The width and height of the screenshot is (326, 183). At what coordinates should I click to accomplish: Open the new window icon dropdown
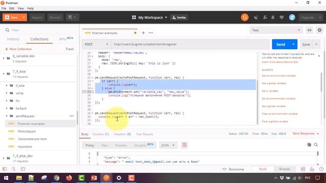click(72, 17)
